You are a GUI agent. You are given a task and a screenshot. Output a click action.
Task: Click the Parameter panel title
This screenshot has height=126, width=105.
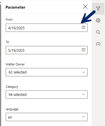pyautogui.click(x=15, y=7)
